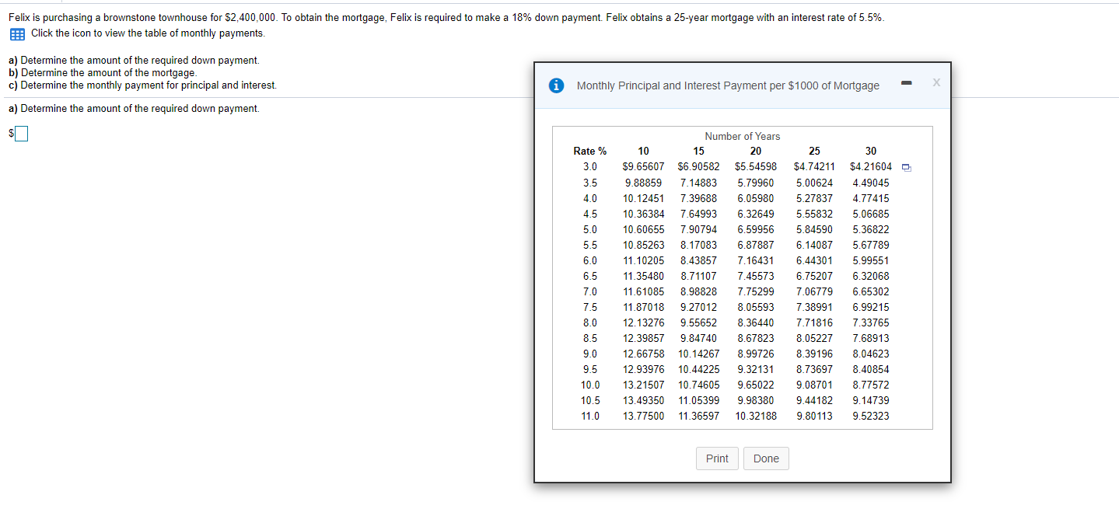1119x509 pixels.
Task: Click the value 12.39857
Action: tap(643, 338)
